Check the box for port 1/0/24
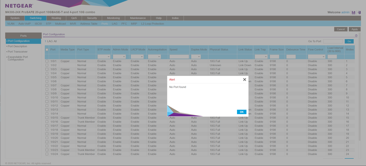Screen dimensions: 366x166 (47, 154)
